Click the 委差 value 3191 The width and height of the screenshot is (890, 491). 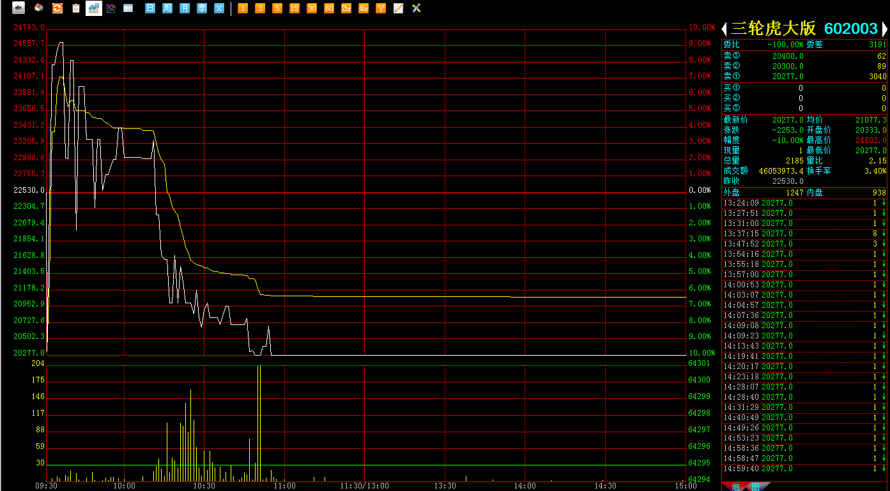(878, 45)
